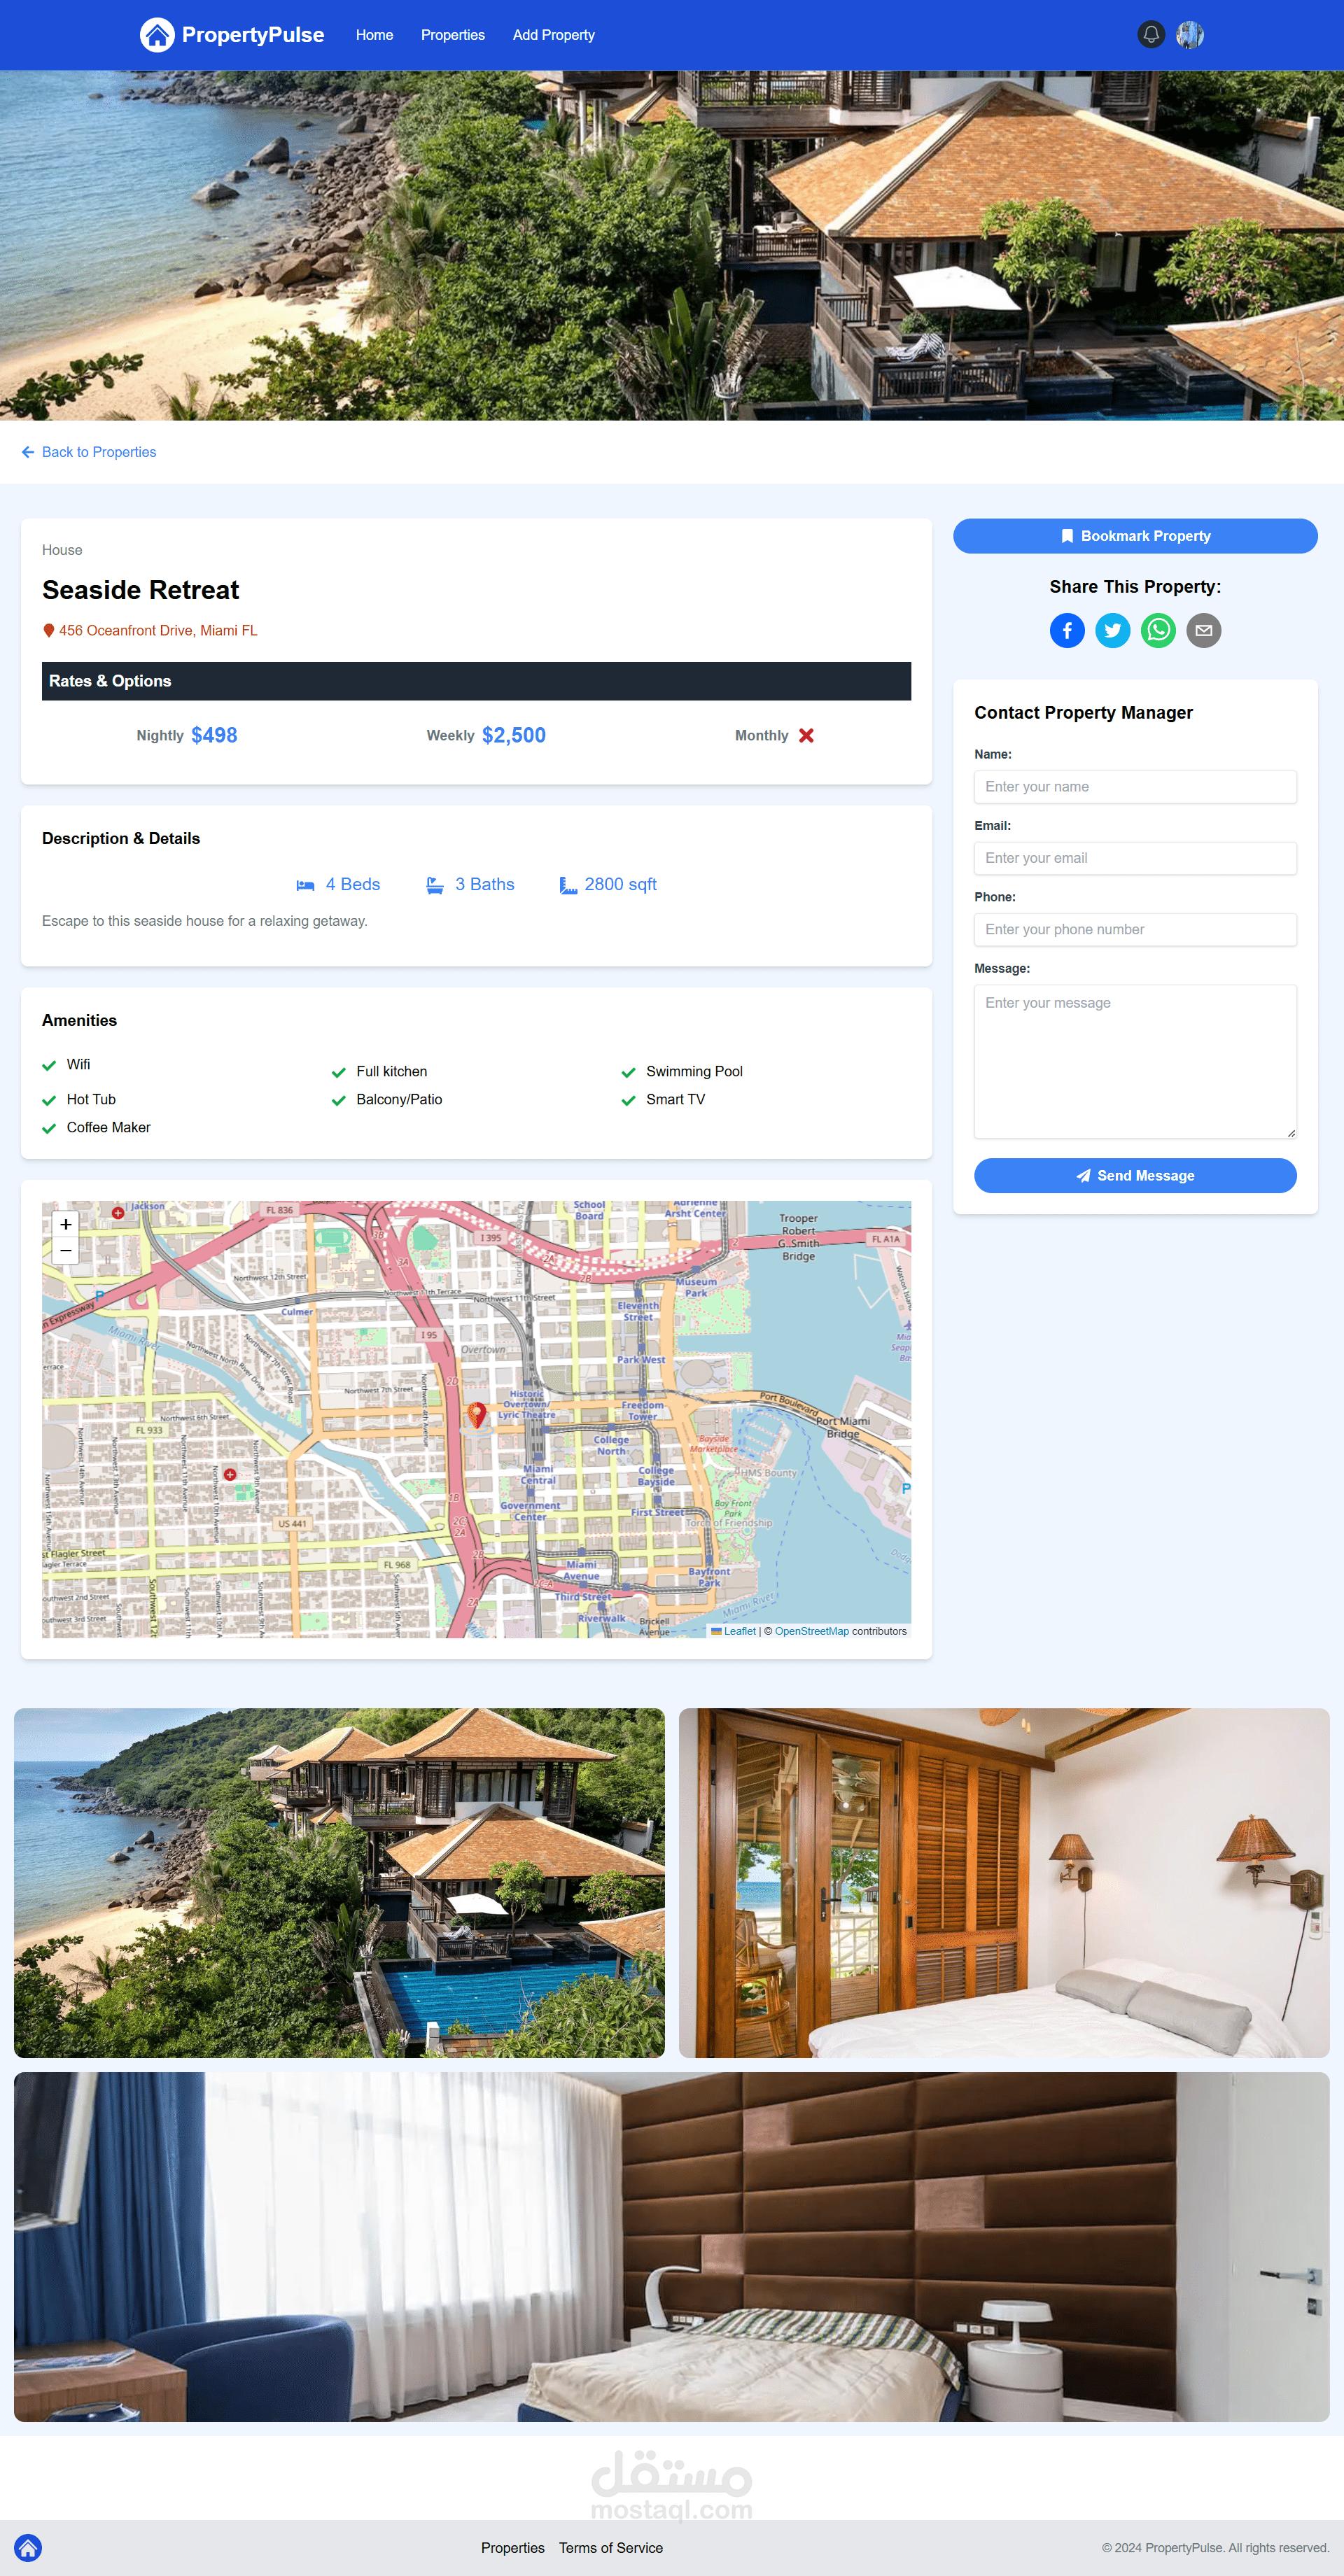Click the red map location marker

(x=477, y=1413)
